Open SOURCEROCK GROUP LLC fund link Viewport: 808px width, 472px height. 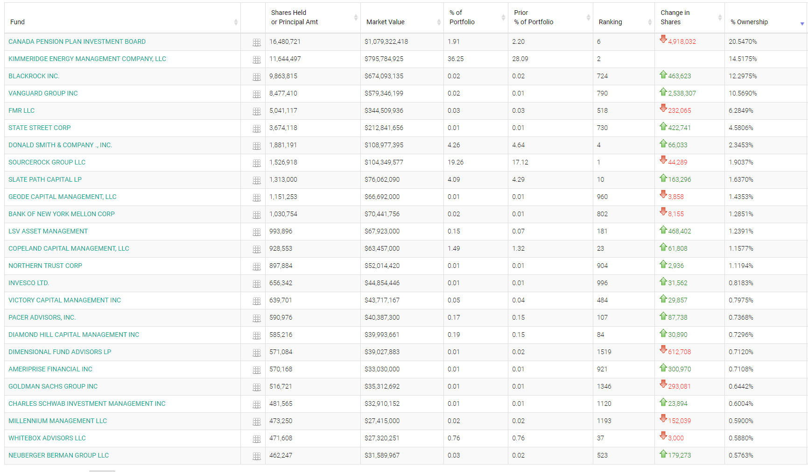pyautogui.click(x=47, y=162)
